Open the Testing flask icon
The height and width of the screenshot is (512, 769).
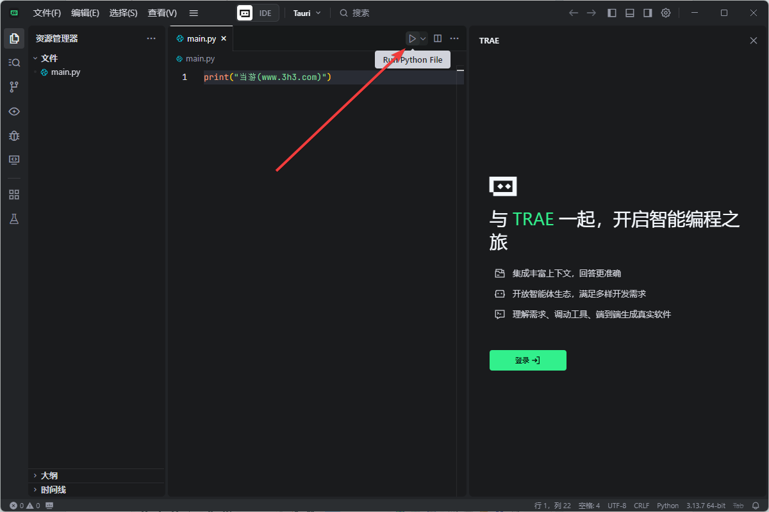[14, 219]
